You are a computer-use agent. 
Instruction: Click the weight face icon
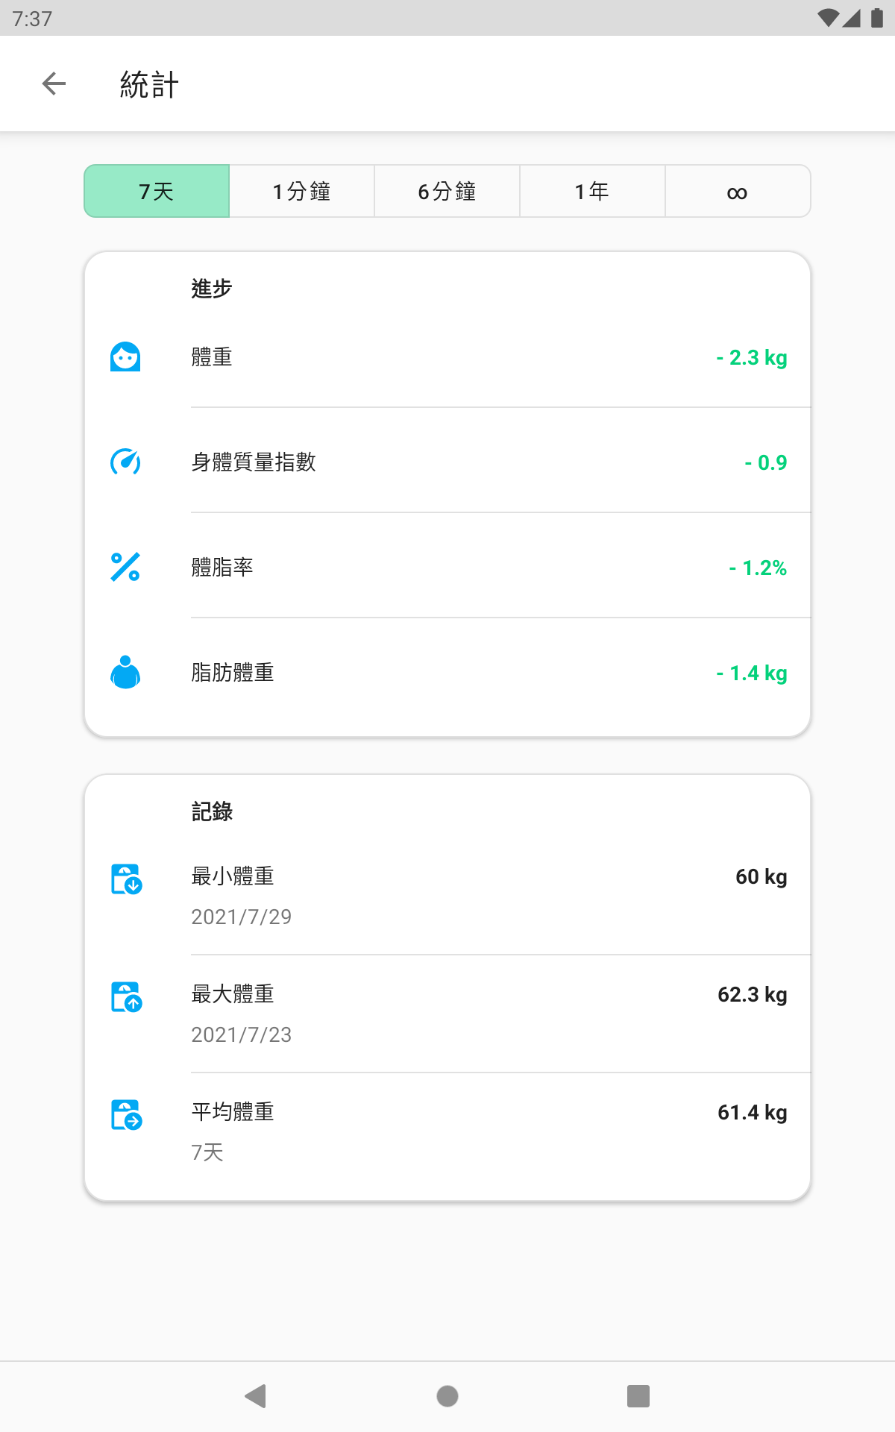click(125, 357)
